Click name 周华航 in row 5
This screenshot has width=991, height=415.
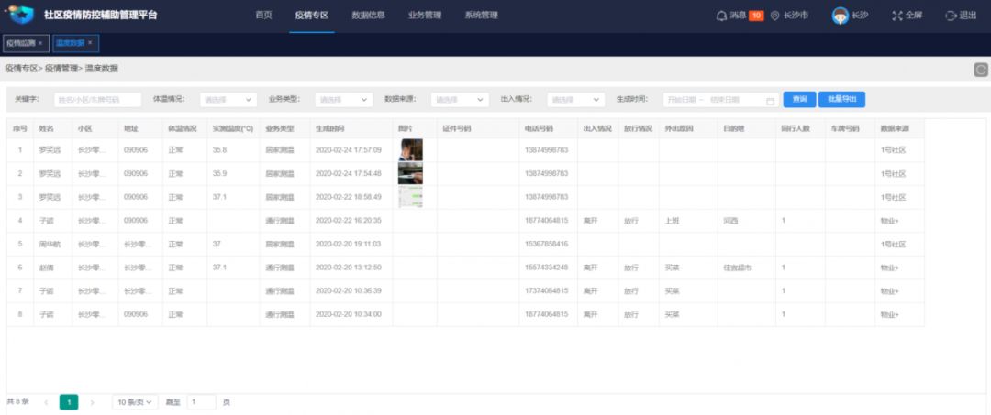tap(49, 244)
